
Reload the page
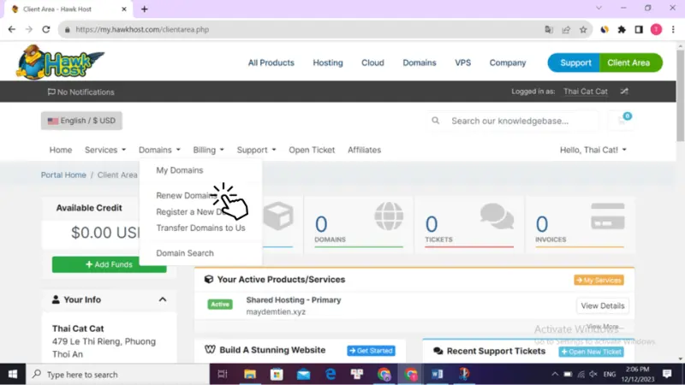[46, 30]
